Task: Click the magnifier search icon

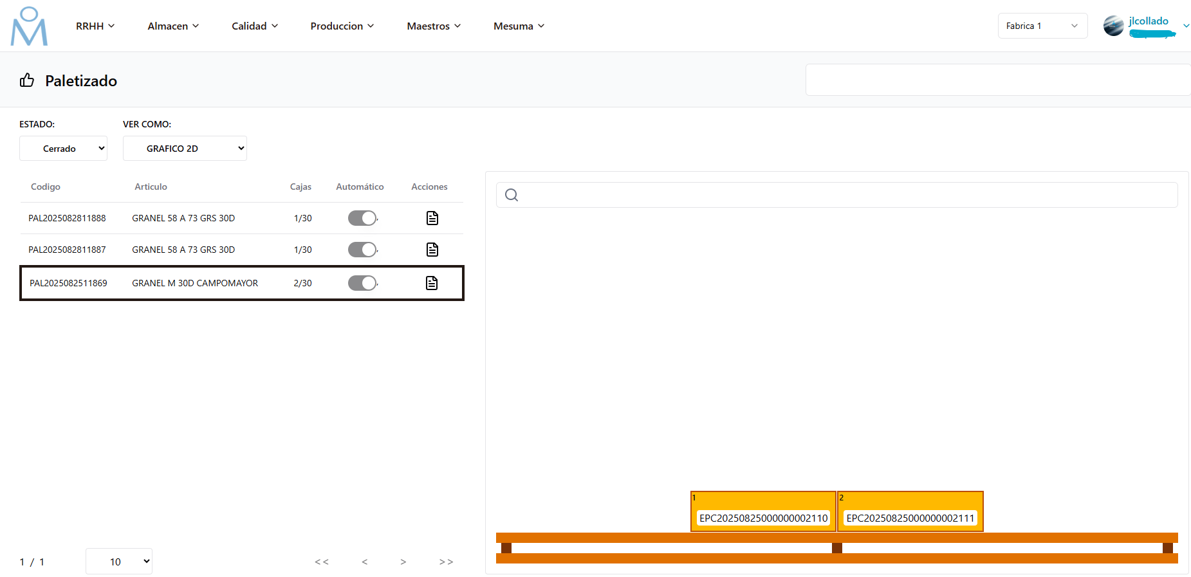Action: point(512,195)
